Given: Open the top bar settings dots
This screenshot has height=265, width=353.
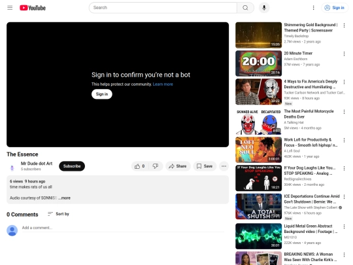Looking at the screenshot, I should coord(313,8).
